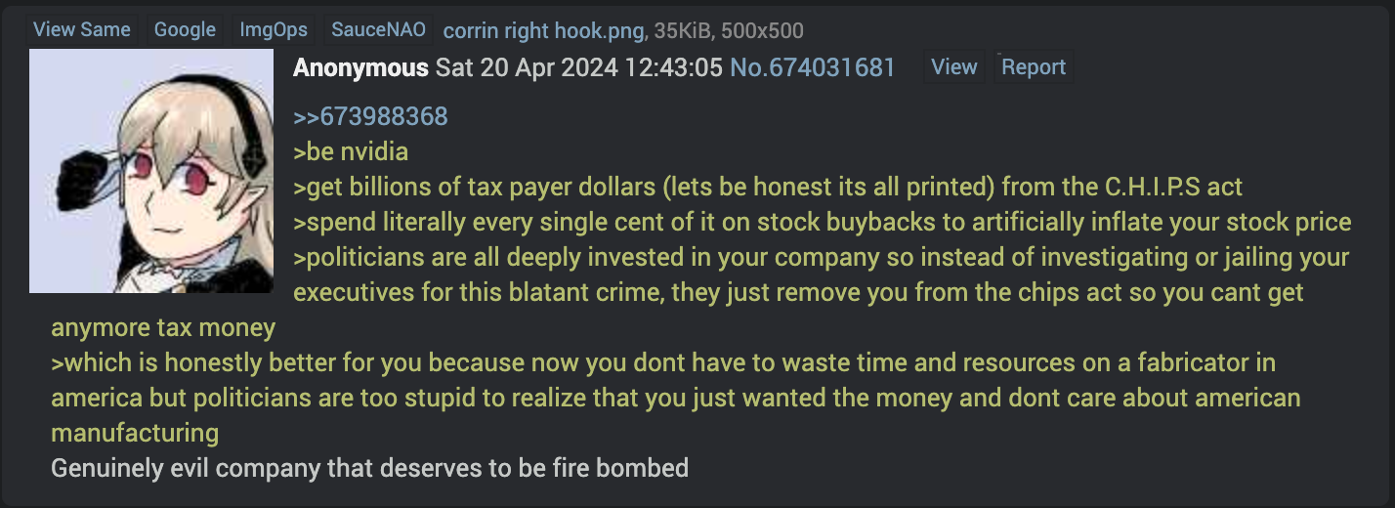Click the line starting ">which is honestly better"
Screen dimensions: 1395x508
(663, 363)
